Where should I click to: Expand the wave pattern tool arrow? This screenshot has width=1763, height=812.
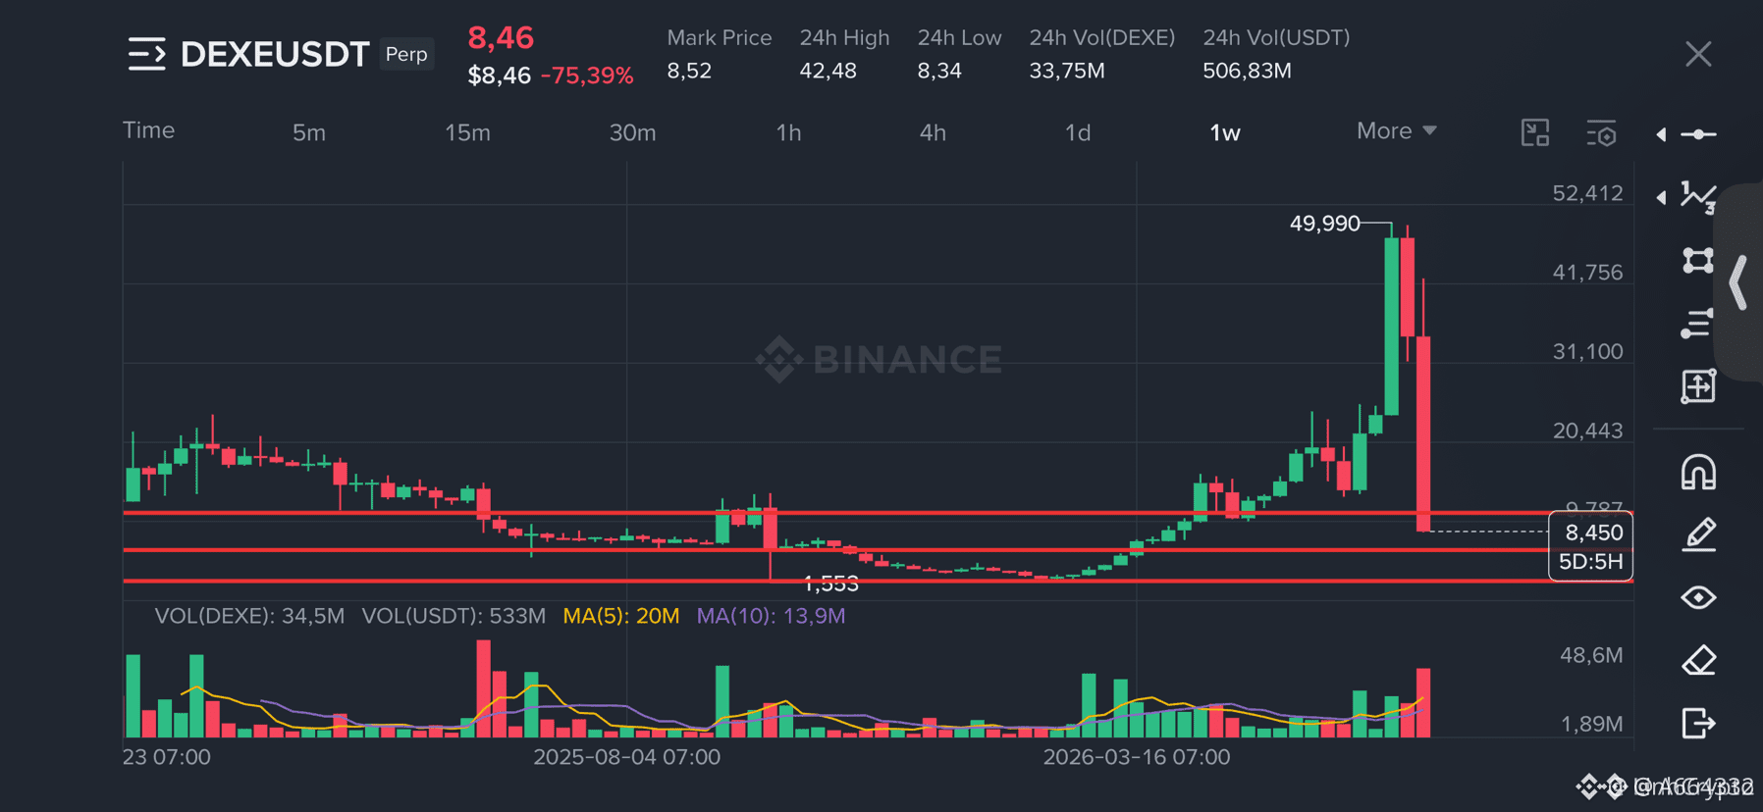[x=1661, y=197]
